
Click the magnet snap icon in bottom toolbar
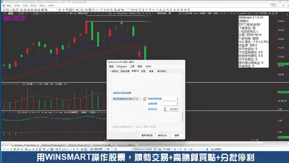pyautogui.click(x=82, y=149)
